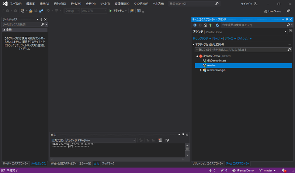Open the ブランチ page header dropdown arrow

tap(285, 31)
